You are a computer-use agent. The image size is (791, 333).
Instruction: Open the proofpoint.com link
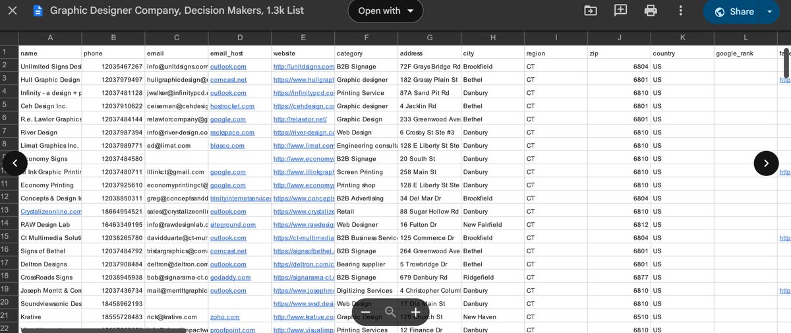click(x=232, y=330)
